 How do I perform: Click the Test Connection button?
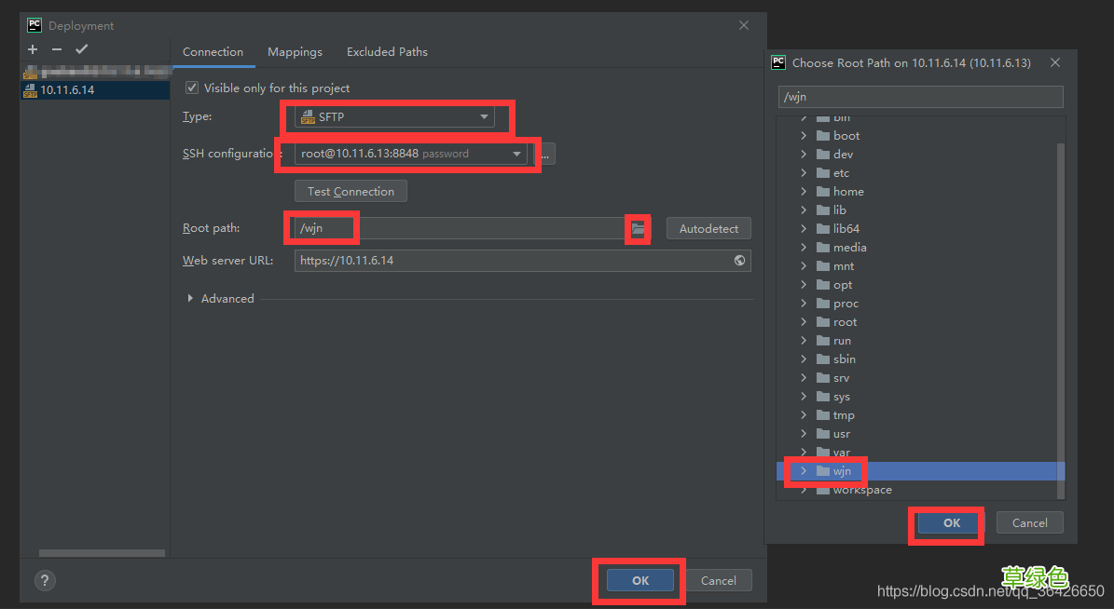(351, 192)
